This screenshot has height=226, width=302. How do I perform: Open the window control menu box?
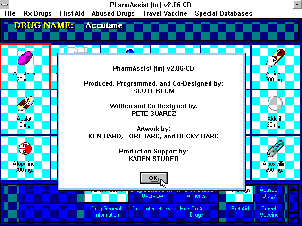5,5
